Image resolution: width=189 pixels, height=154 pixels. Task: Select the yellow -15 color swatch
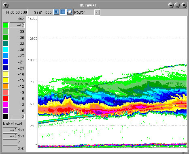point(6,80)
